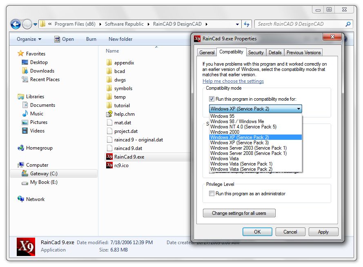Select the My Book (E:) drive icon
This screenshot has height=267, width=363.
tap(25, 183)
